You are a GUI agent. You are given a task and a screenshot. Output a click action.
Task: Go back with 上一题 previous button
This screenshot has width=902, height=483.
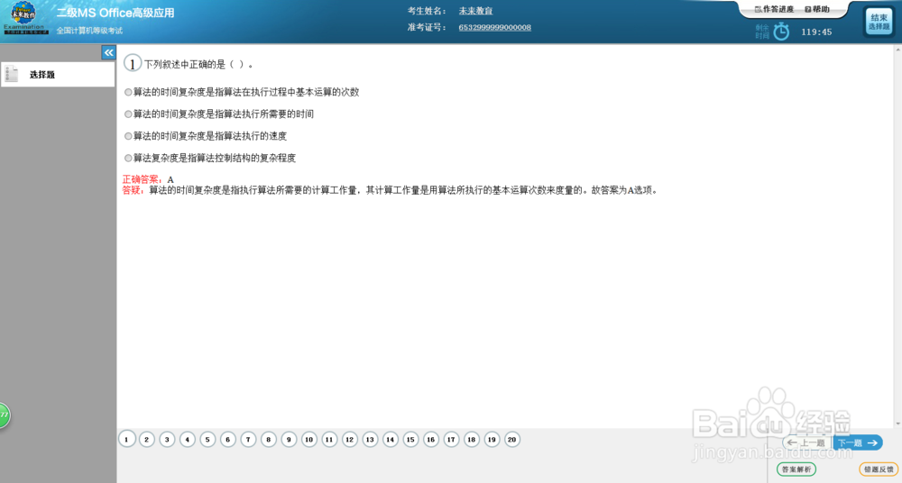807,442
